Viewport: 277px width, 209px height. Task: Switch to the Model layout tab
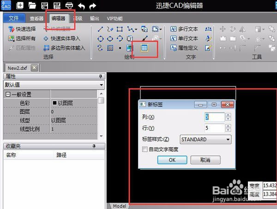click(120, 206)
